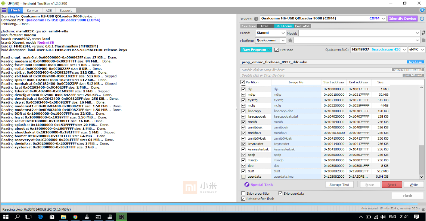Screen dimensions: 426x221
Task: Expand the Devices COM4 port dropdown
Action: tap(383, 19)
